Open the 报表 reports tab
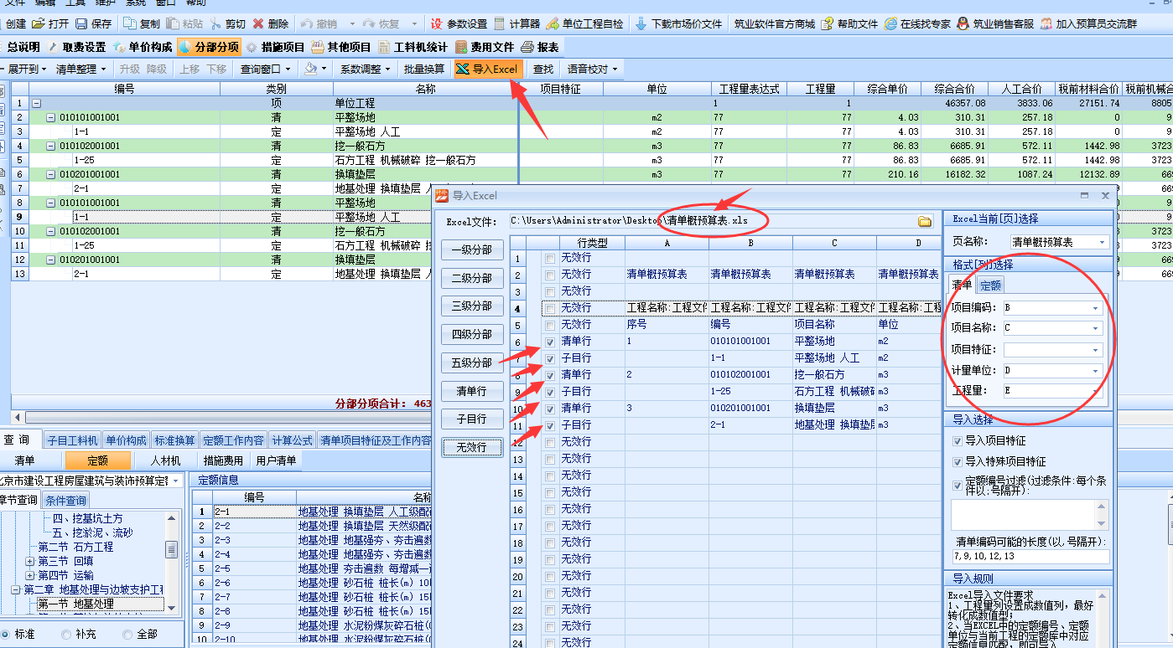Image resolution: width=1173 pixels, height=648 pixels. coord(541,47)
